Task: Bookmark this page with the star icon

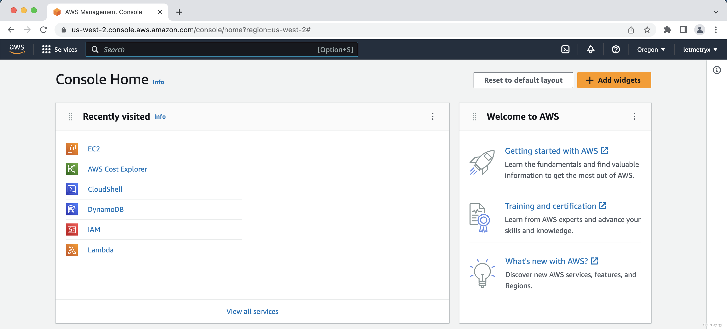Action: pyautogui.click(x=647, y=29)
